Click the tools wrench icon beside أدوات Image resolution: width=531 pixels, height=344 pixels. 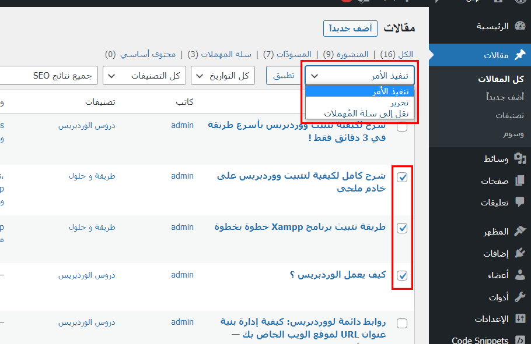click(519, 297)
